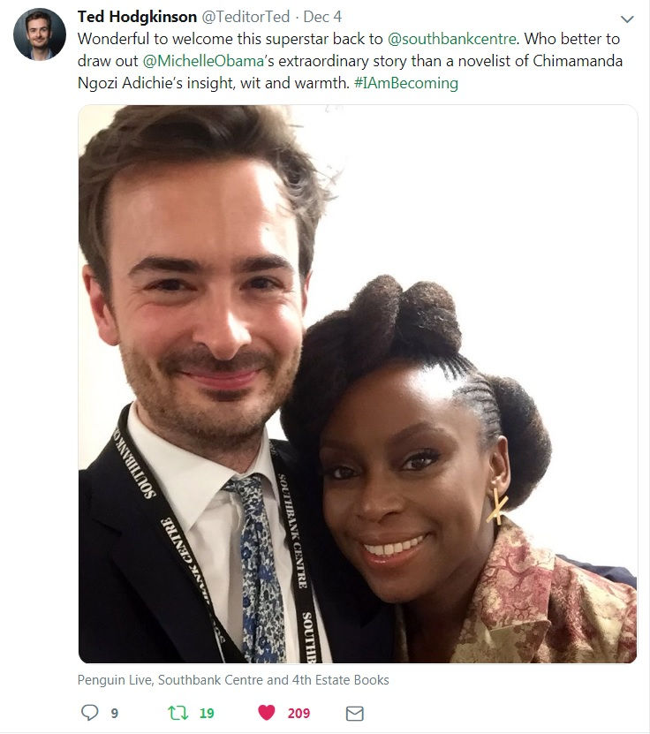
Task: Click the #IAmBecoming hashtag
Action: coord(406,83)
